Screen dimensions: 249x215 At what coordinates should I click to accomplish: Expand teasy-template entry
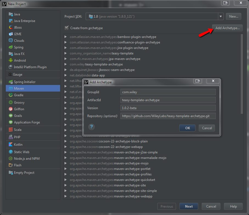(65, 53)
